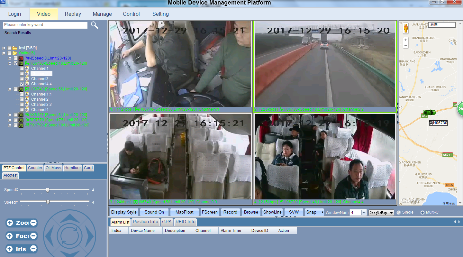Check H06748 Channel2 checkbox

pyautogui.click(x=22, y=99)
